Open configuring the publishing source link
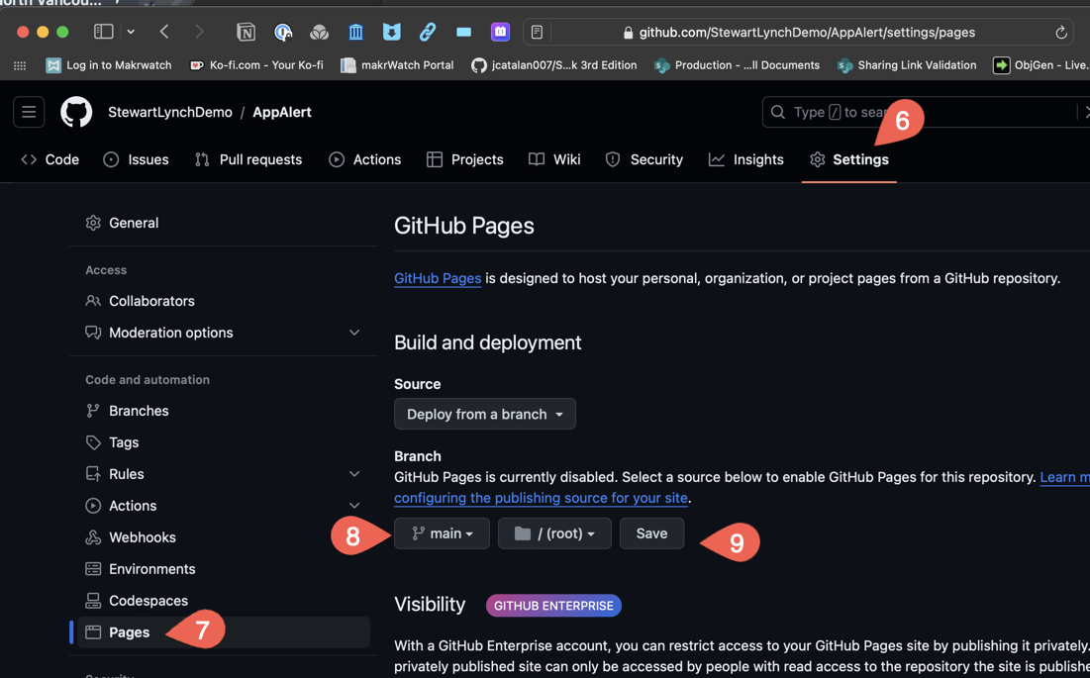The height and width of the screenshot is (678, 1090). (x=541, y=498)
